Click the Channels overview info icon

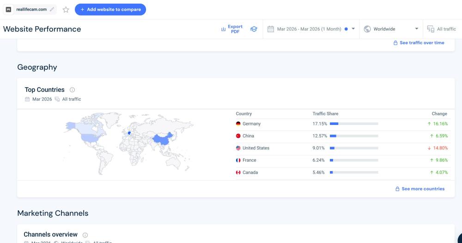click(x=85, y=235)
